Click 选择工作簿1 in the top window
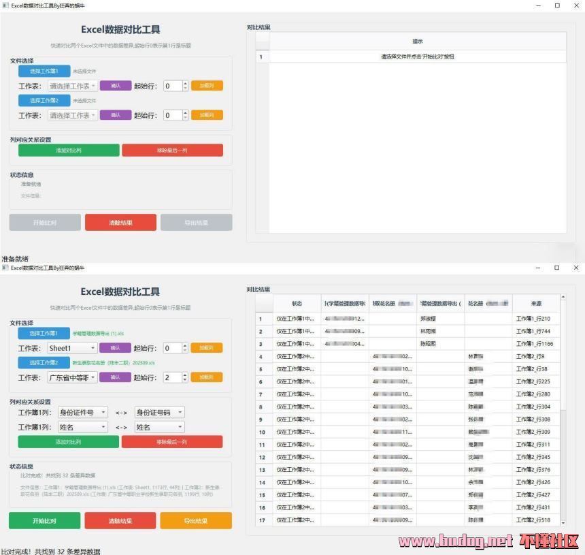Screen dimensions: 585x555 coord(44,71)
